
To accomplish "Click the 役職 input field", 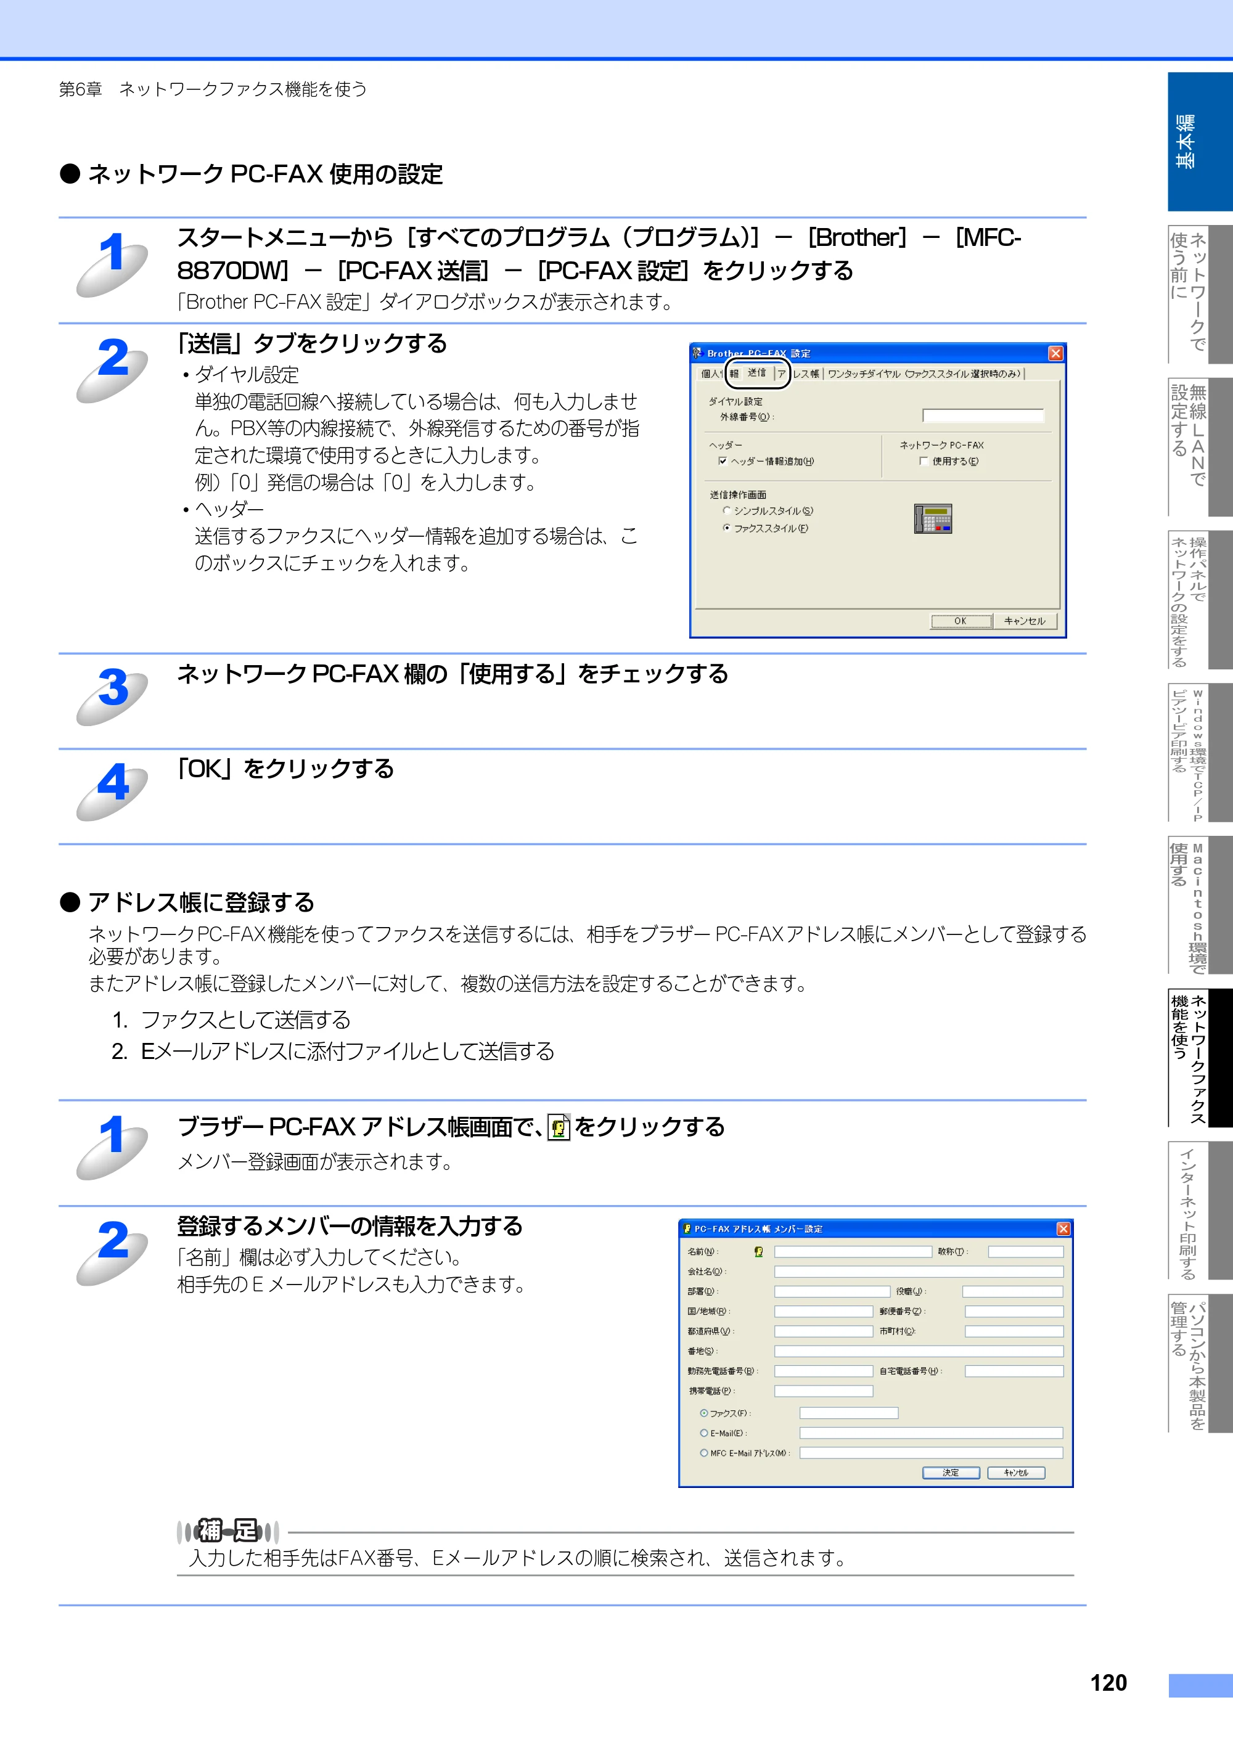I will click(1012, 1291).
